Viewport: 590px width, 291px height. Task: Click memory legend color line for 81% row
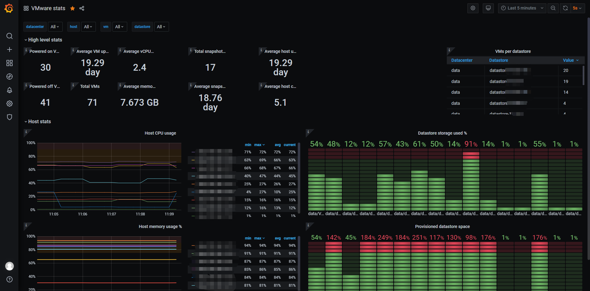point(193,285)
